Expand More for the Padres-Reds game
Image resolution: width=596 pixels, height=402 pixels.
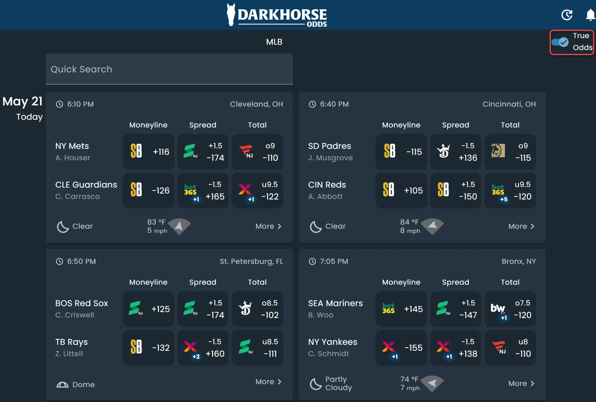(521, 226)
